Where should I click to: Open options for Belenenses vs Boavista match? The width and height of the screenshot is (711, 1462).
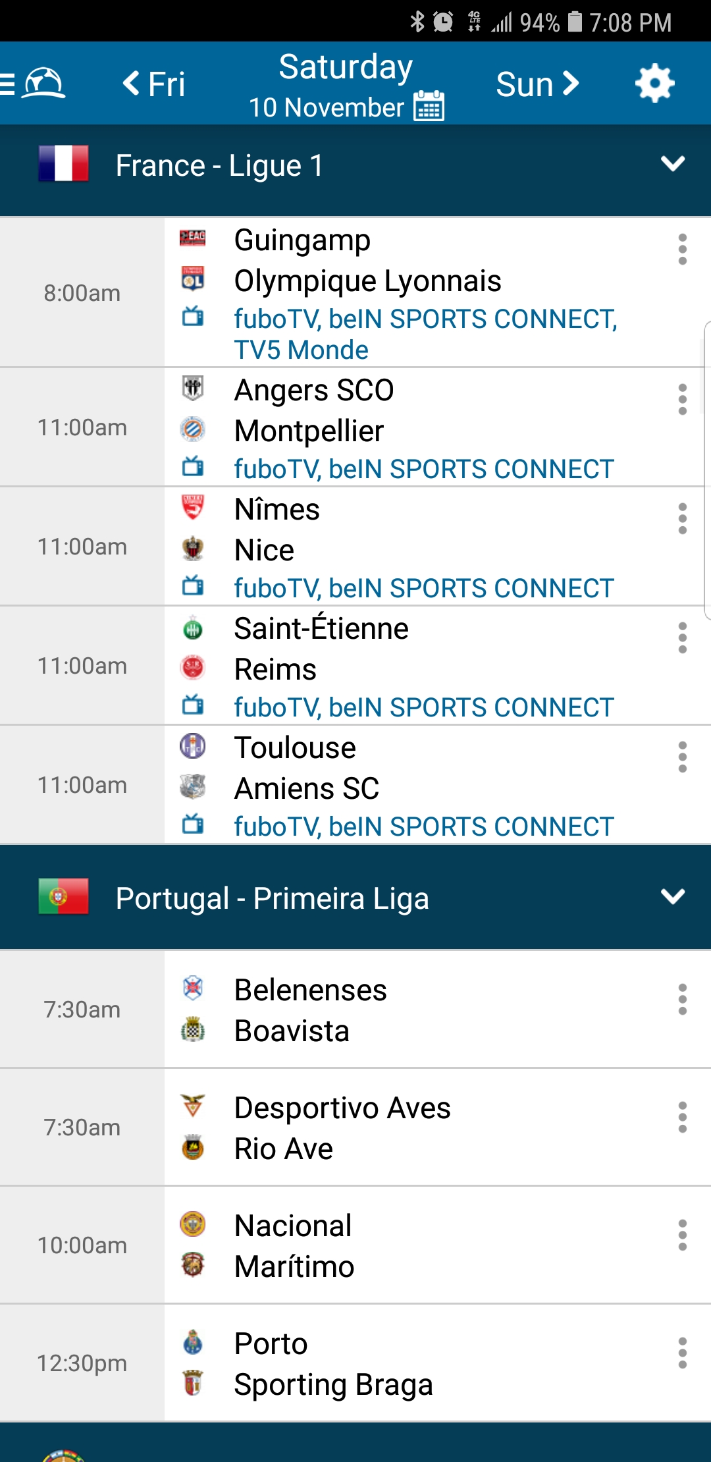682,1000
